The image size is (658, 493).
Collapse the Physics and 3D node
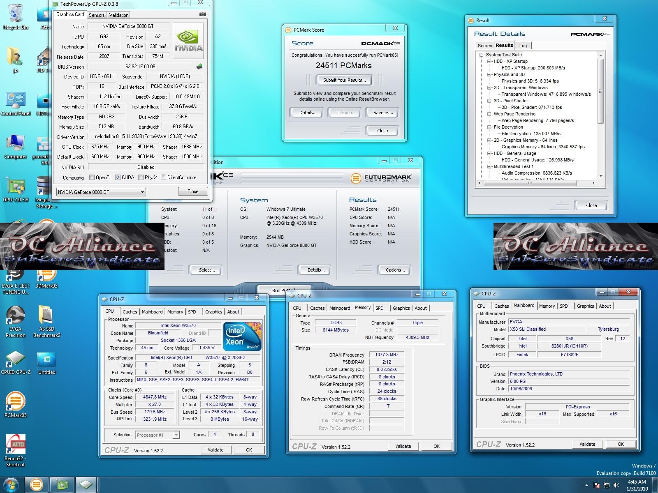point(489,74)
